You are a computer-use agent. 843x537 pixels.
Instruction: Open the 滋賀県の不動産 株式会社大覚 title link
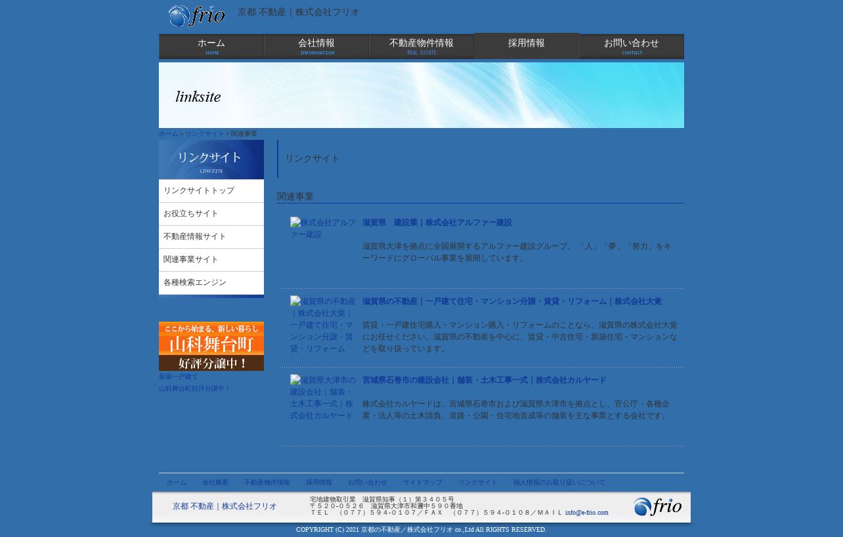tap(512, 302)
